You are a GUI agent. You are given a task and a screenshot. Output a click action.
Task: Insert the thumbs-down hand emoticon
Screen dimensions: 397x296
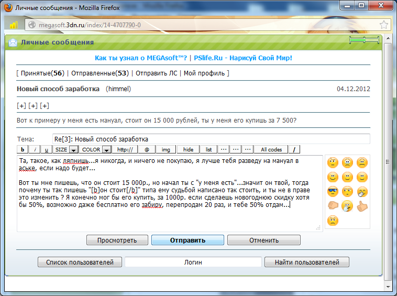pos(333,205)
